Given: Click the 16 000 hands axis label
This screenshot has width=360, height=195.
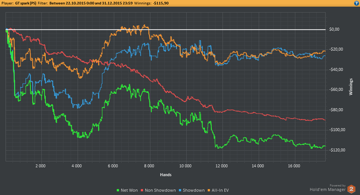Looking at the screenshot, I should point(294,166).
